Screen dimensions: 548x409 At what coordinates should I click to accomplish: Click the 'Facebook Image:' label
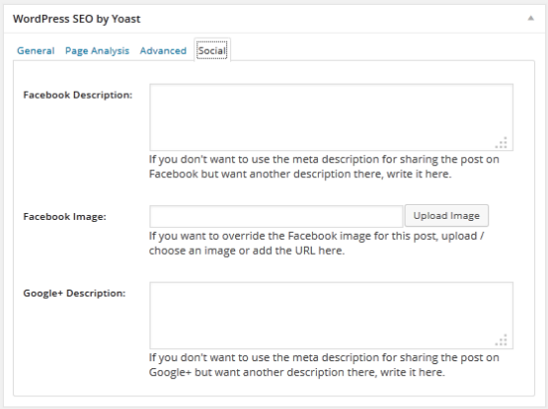(x=65, y=217)
